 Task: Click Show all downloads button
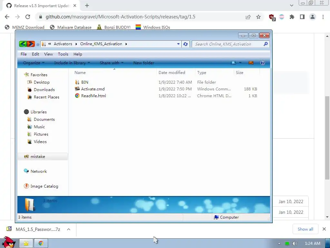tap(305, 229)
